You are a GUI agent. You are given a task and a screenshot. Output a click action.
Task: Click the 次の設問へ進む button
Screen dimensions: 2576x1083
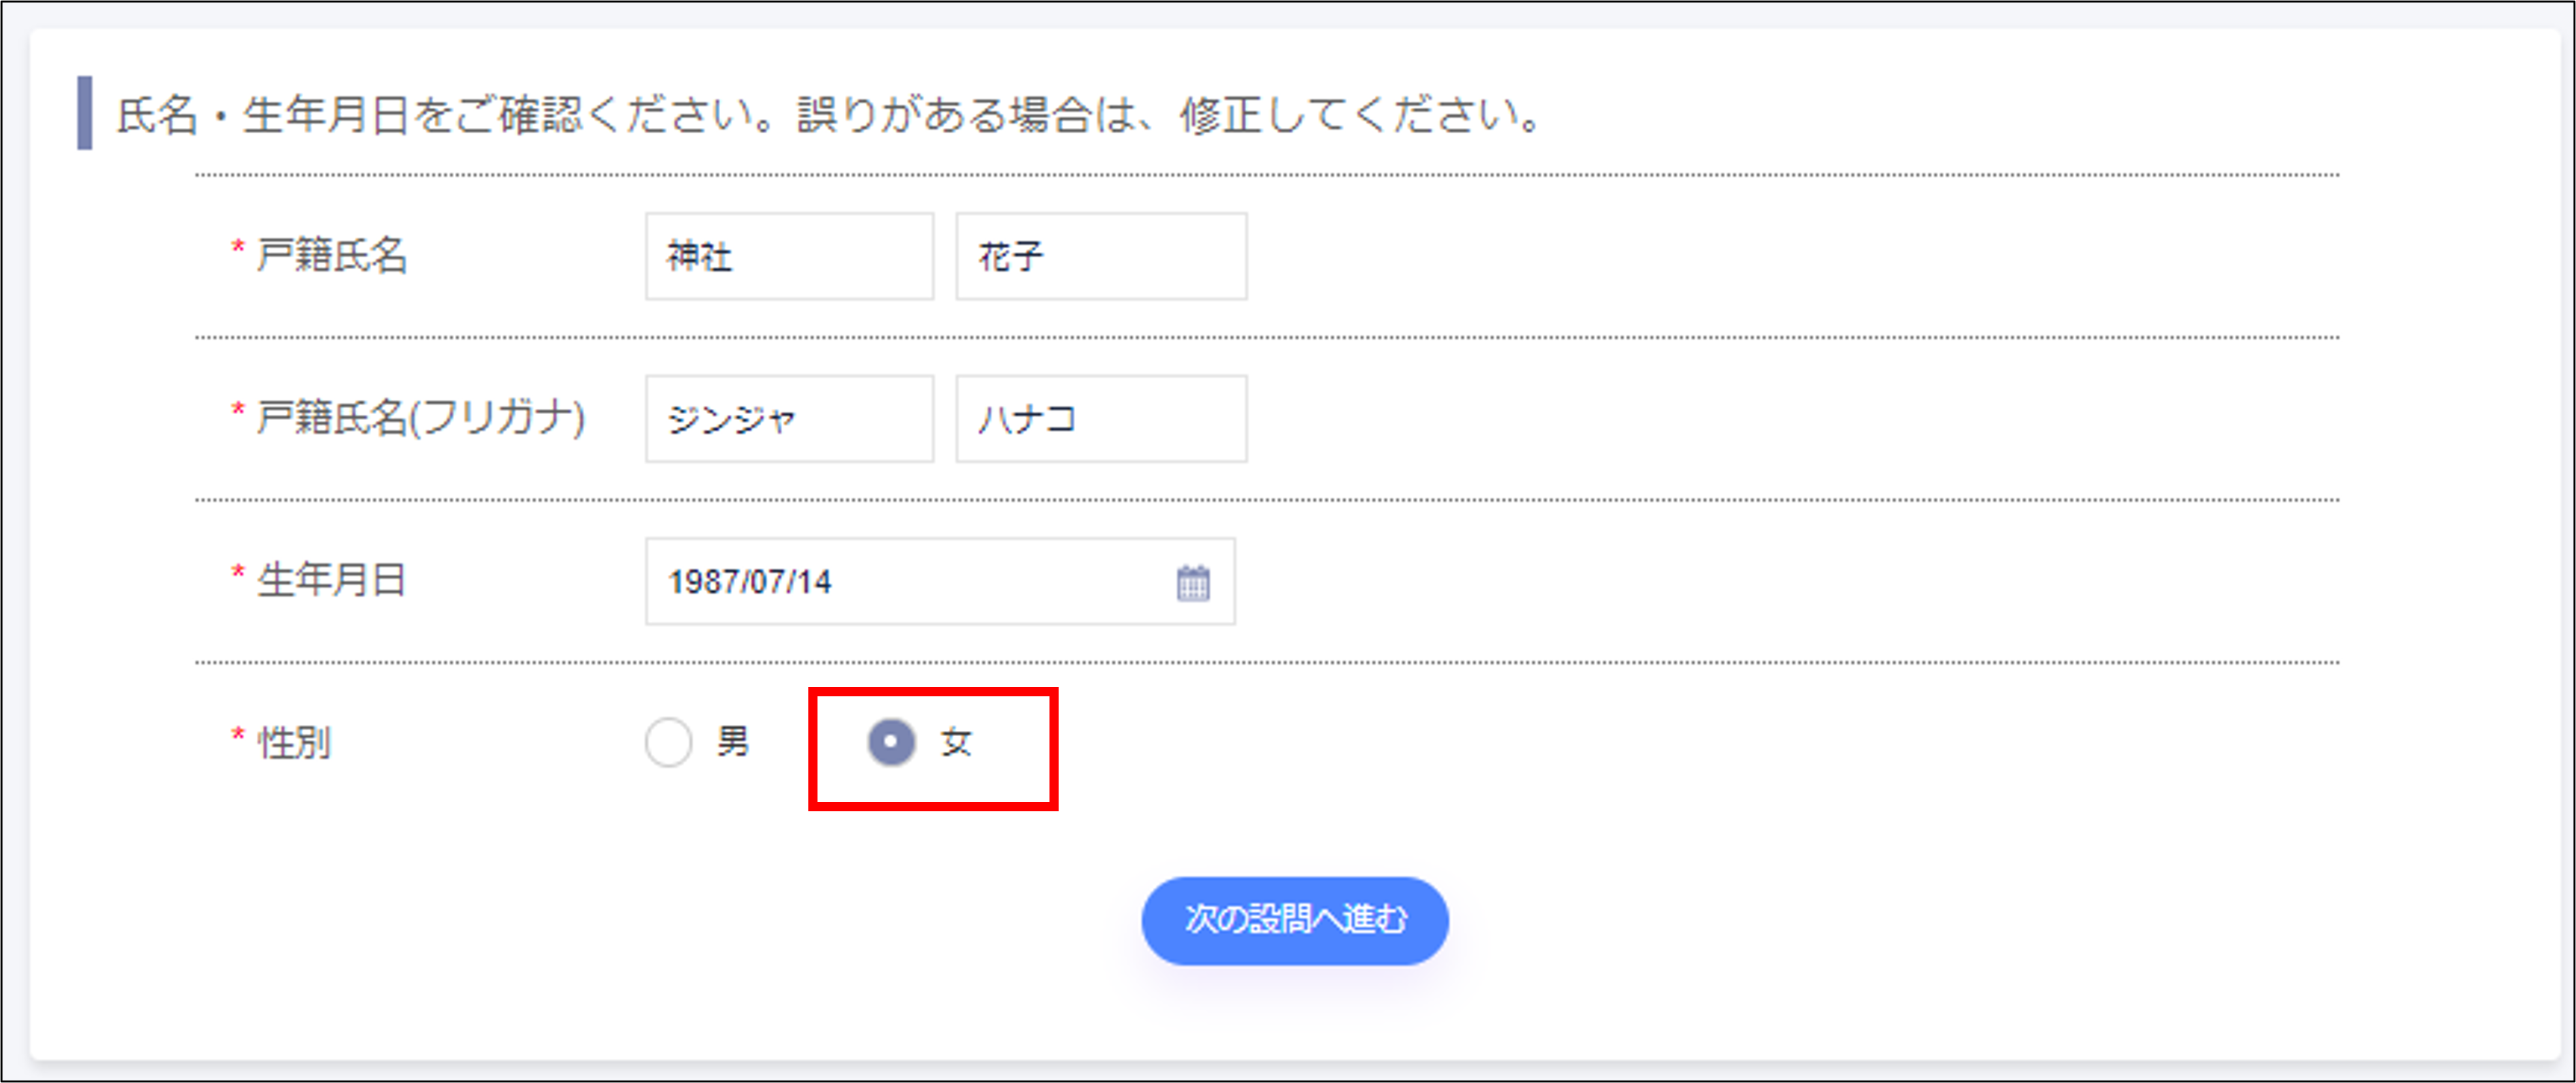[x=1294, y=920]
